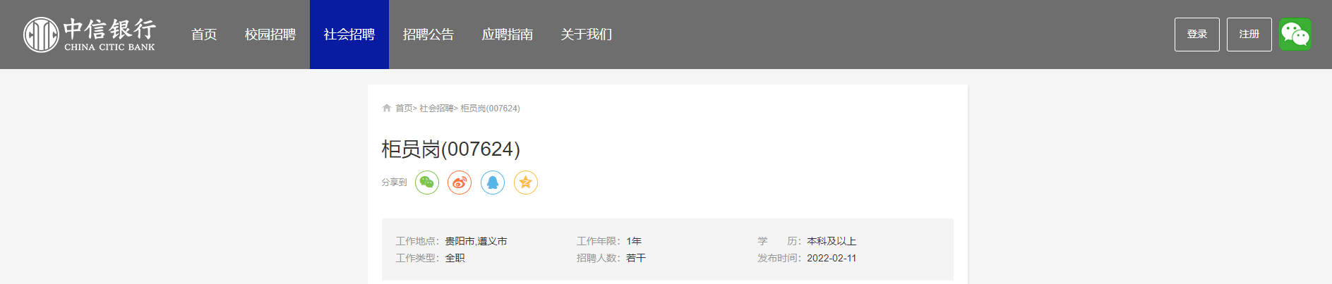Go to 首页 in the top navigation
The height and width of the screenshot is (284, 1332).
pos(204,35)
